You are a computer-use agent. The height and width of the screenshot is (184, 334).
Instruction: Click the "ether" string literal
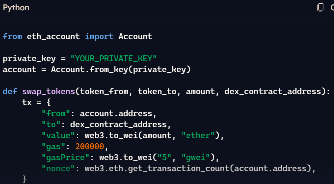[x=198, y=136]
